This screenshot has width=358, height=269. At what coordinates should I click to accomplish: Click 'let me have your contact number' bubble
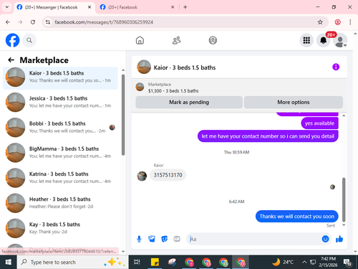(268, 136)
